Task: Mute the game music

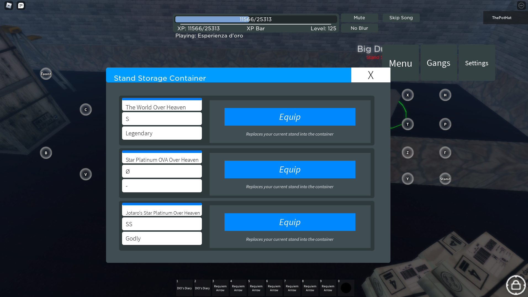Action: tap(359, 18)
